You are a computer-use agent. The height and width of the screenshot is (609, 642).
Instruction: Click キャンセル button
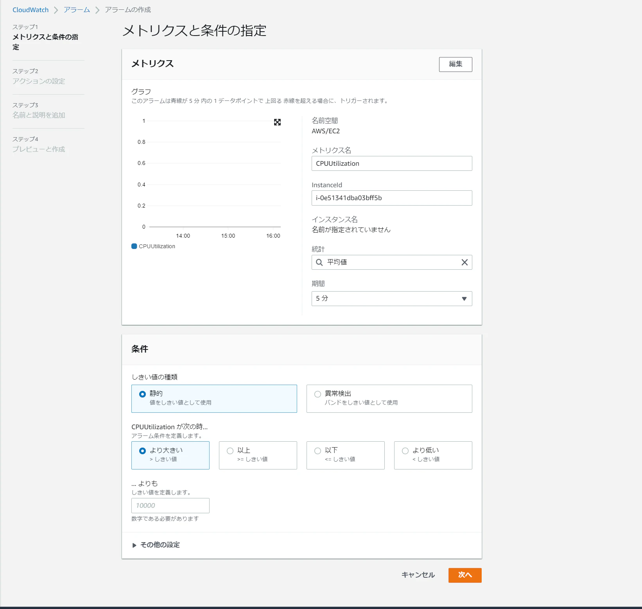click(418, 575)
